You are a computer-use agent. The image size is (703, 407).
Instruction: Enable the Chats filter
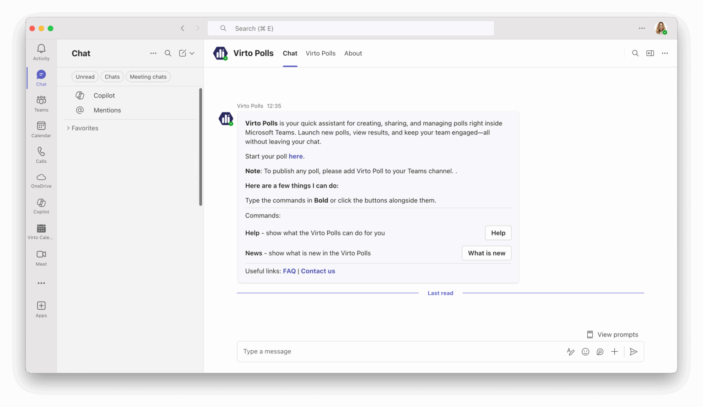pyautogui.click(x=112, y=76)
